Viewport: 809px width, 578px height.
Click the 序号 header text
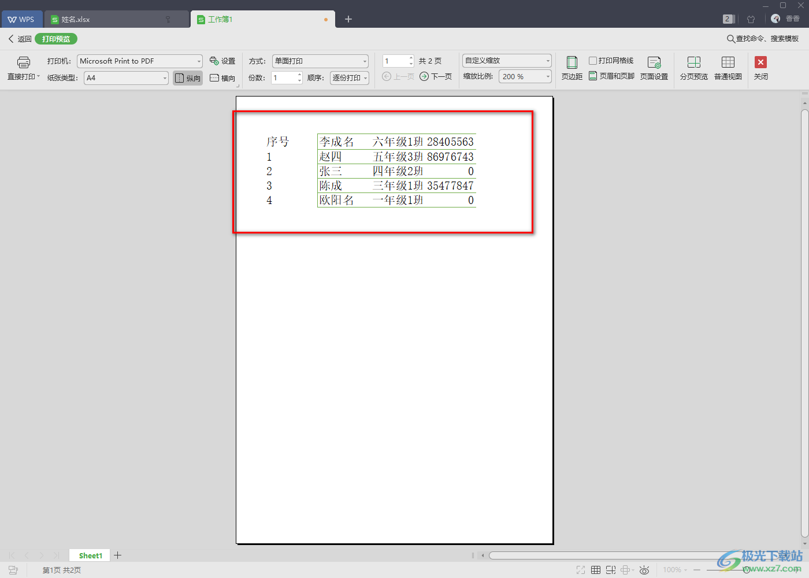pyautogui.click(x=277, y=142)
